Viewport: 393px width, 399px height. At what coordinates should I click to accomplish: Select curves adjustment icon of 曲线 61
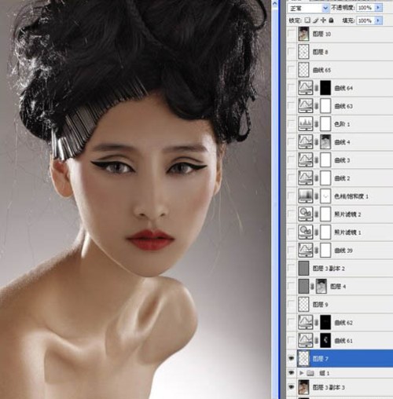[306, 341]
